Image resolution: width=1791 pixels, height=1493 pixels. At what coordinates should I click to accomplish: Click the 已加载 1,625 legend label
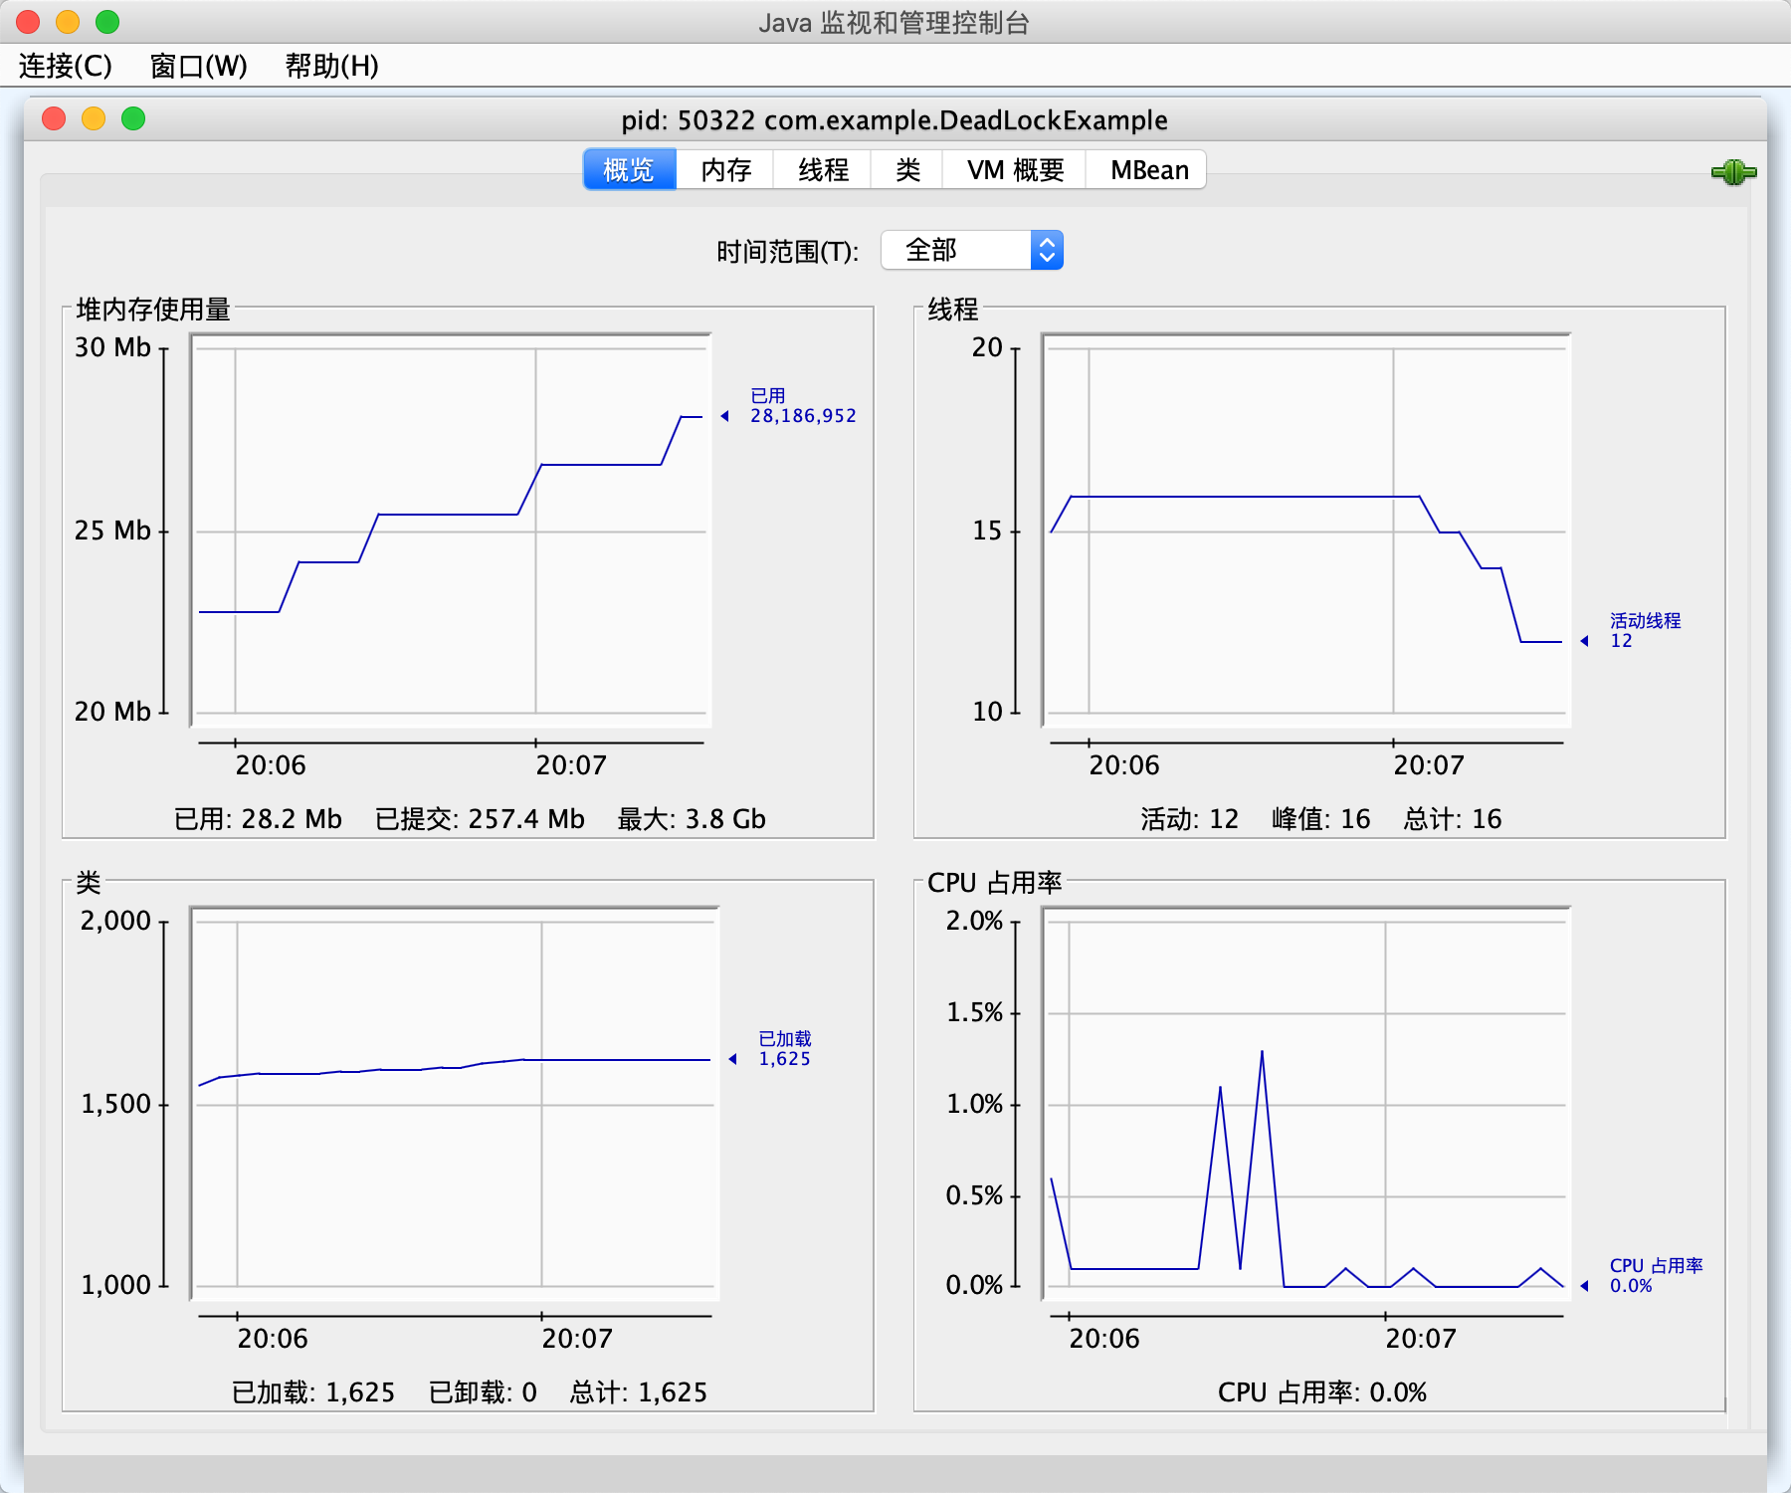pos(784,1049)
